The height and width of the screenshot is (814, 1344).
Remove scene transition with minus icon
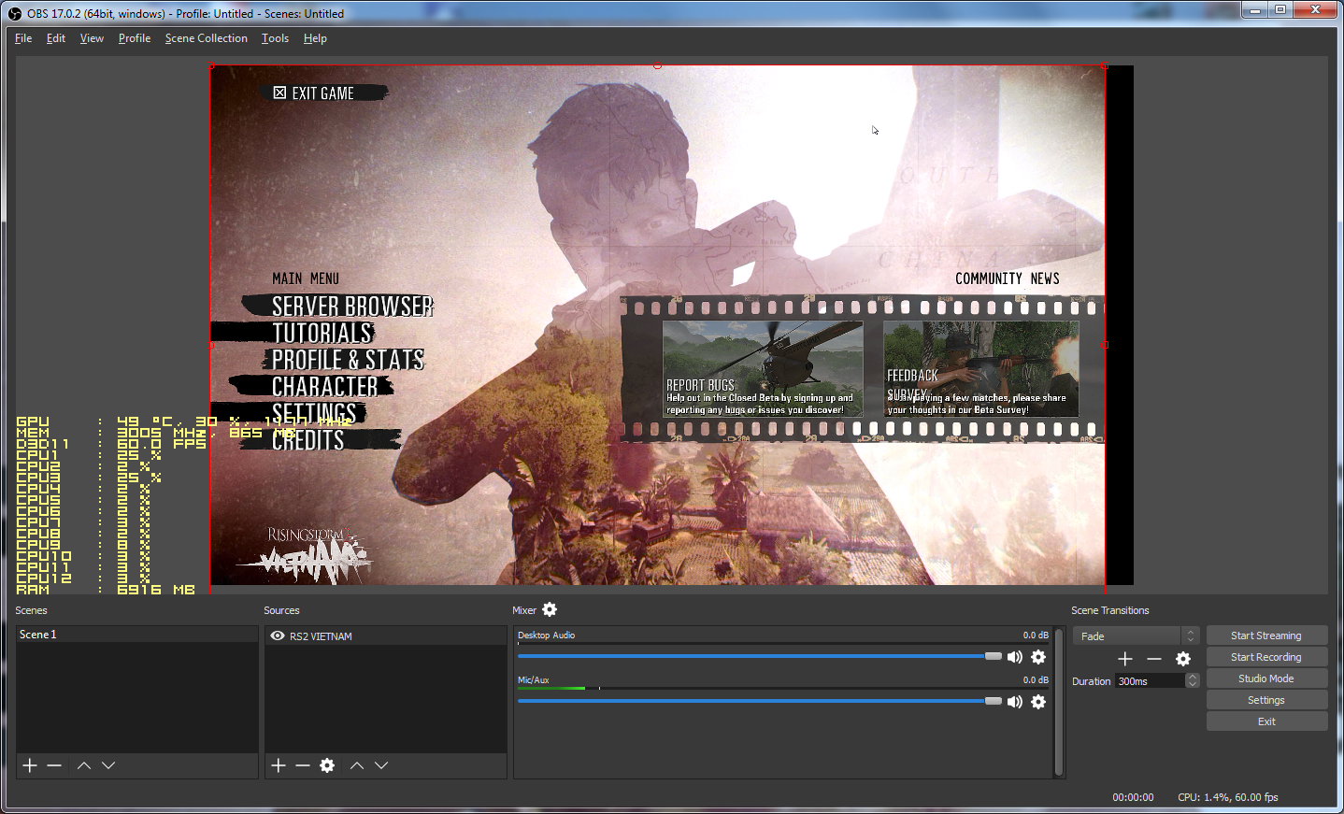tap(1154, 659)
